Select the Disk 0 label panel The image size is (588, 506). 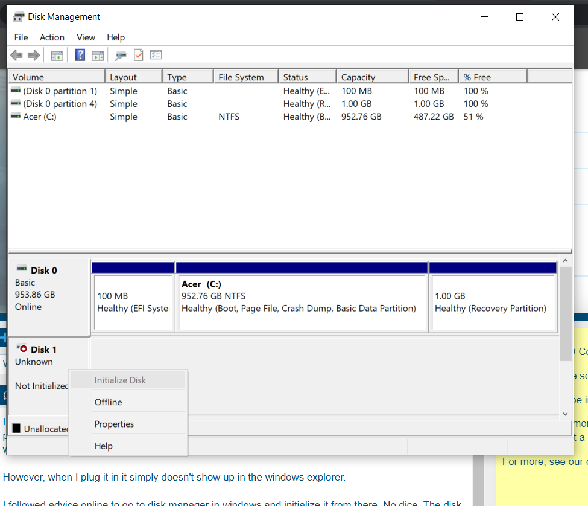(x=48, y=296)
